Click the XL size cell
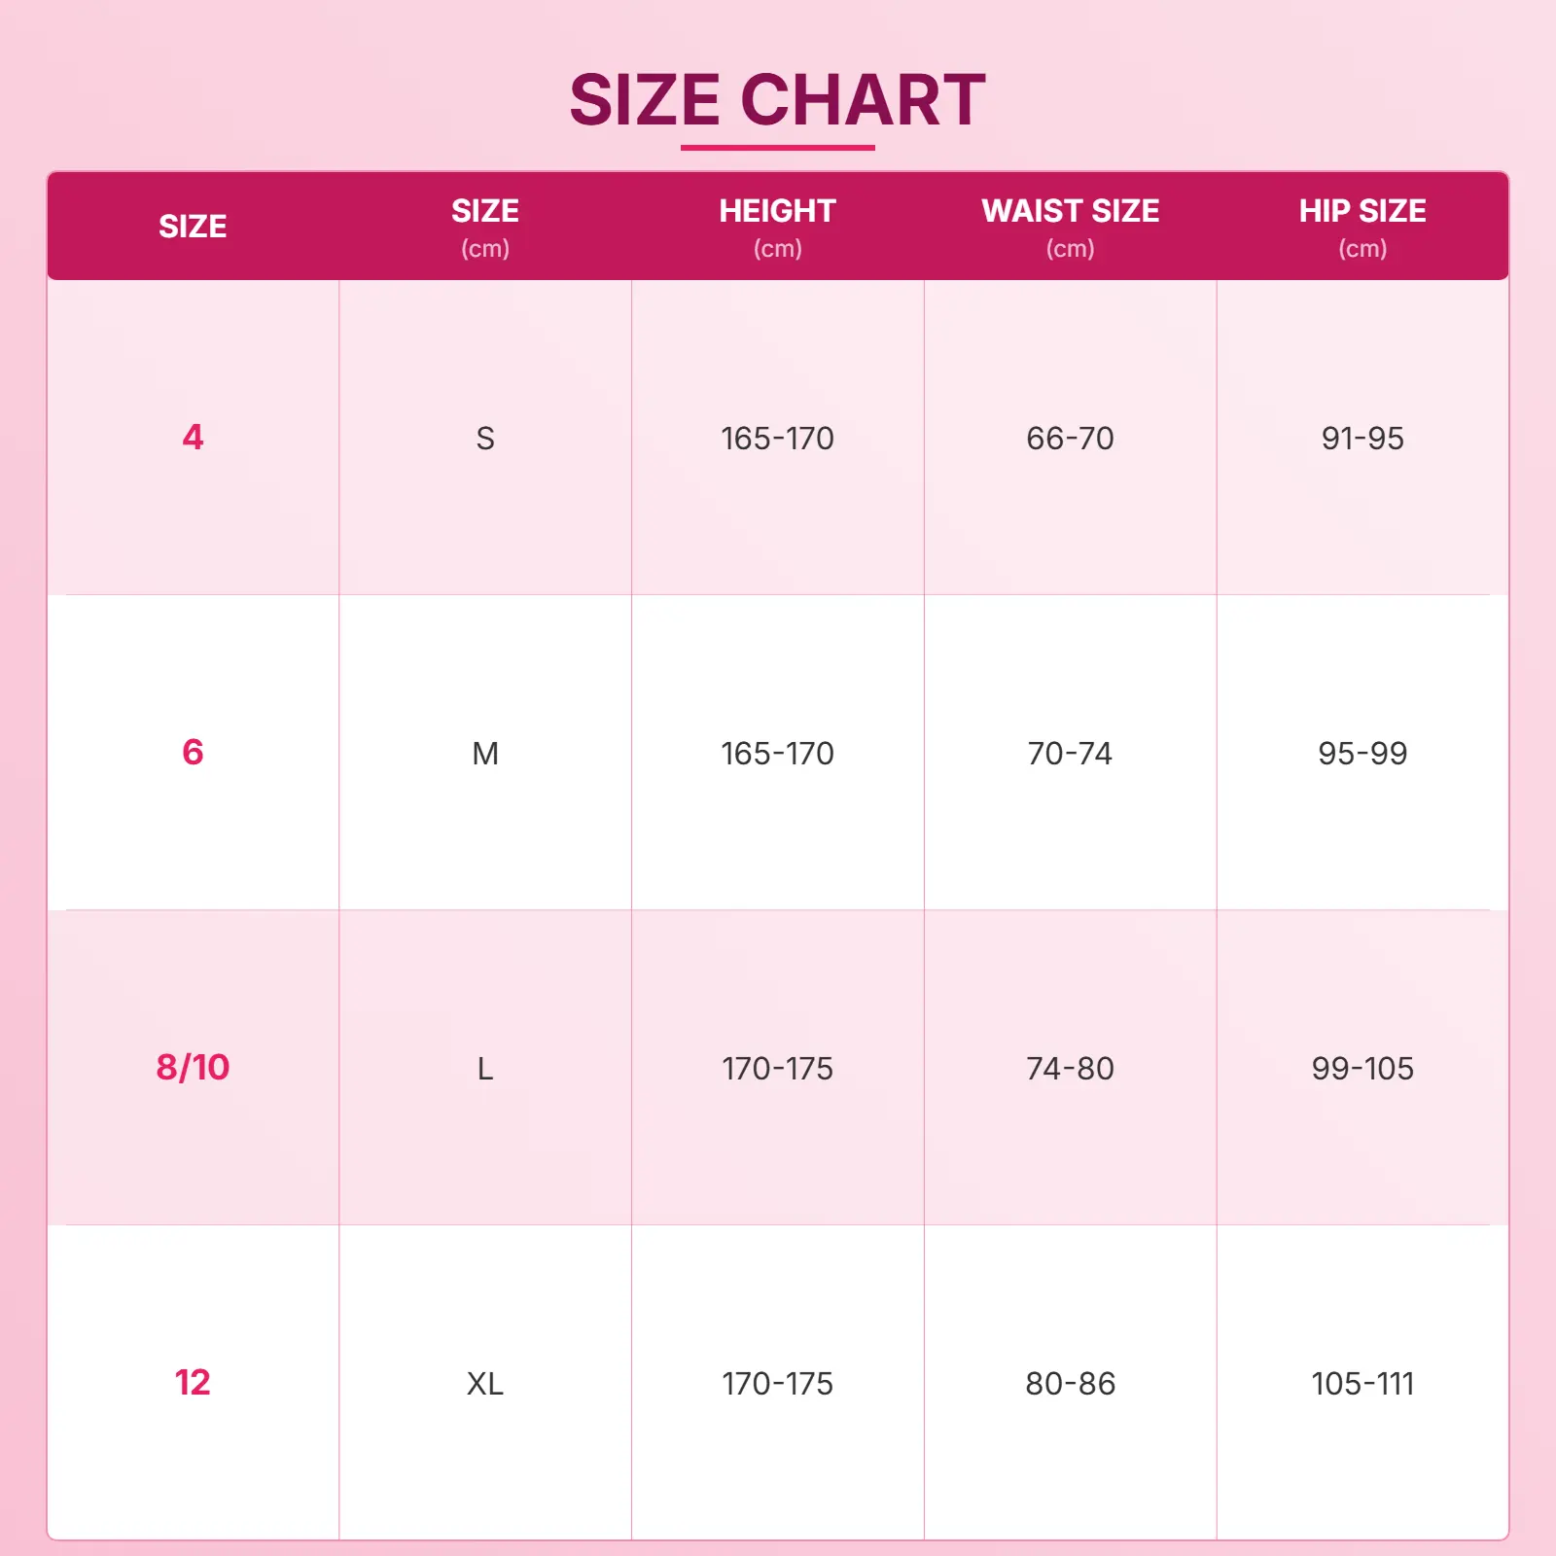 point(485,1384)
